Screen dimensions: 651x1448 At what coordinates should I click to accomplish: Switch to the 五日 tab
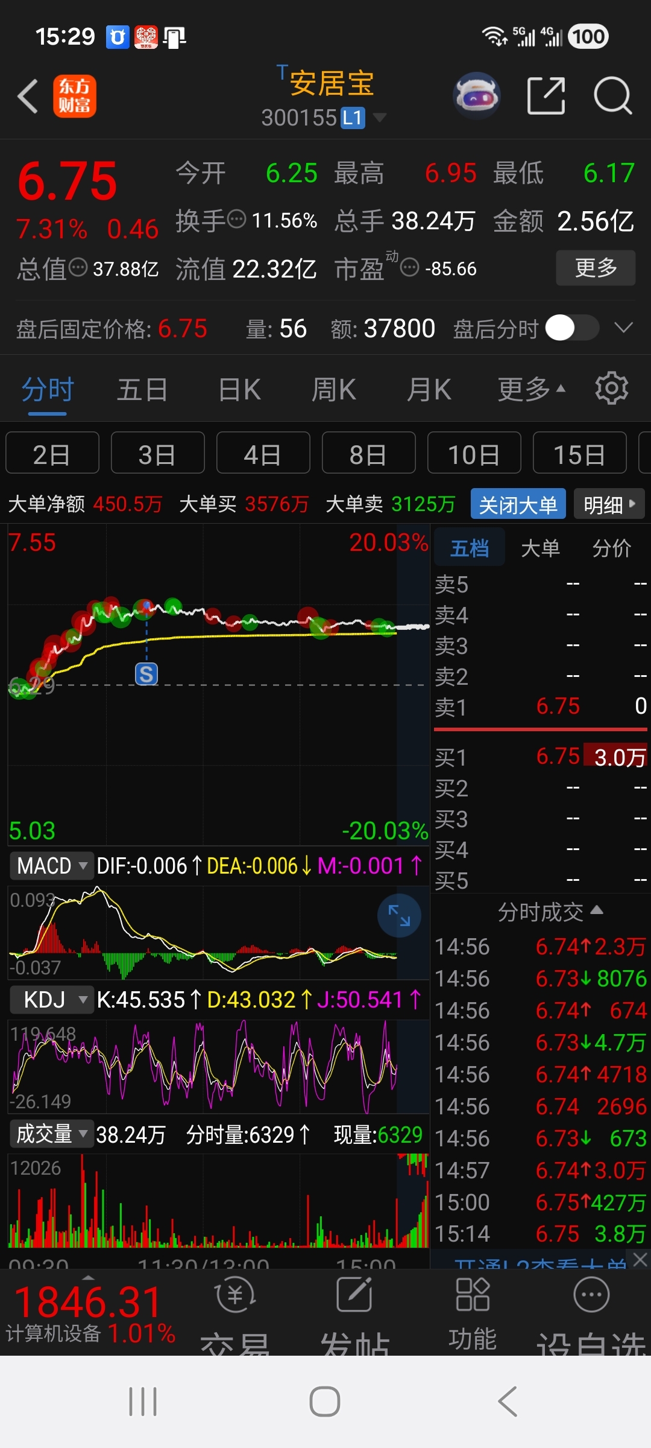click(x=142, y=389)
